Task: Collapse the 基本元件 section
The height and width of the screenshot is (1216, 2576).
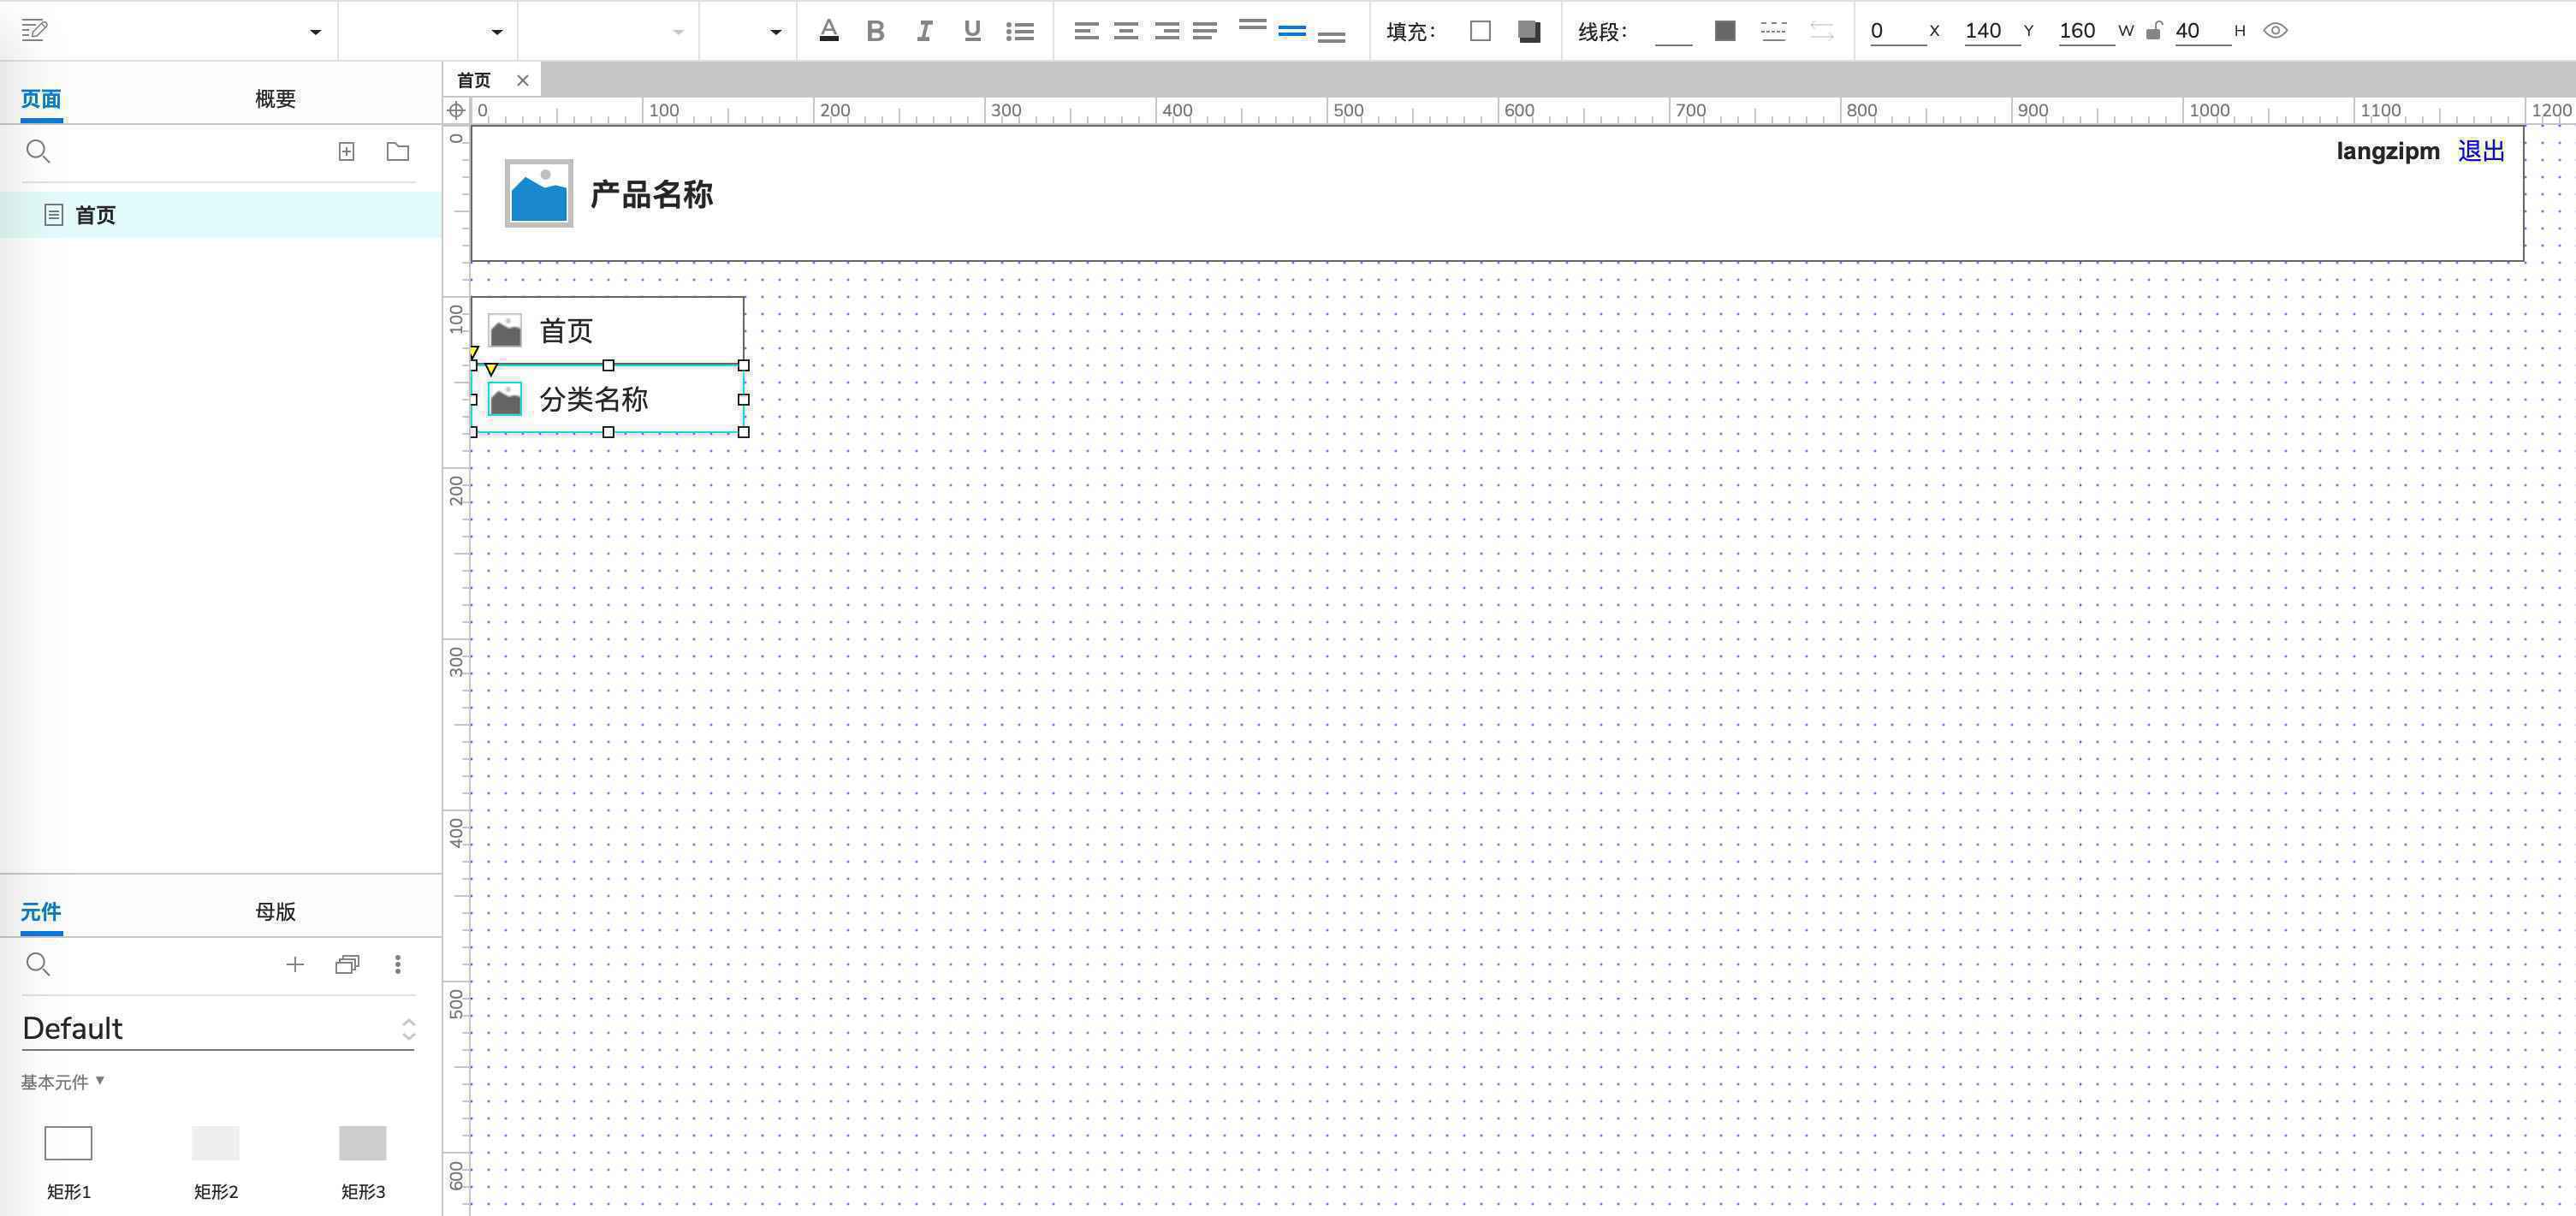Action: 62,1081
